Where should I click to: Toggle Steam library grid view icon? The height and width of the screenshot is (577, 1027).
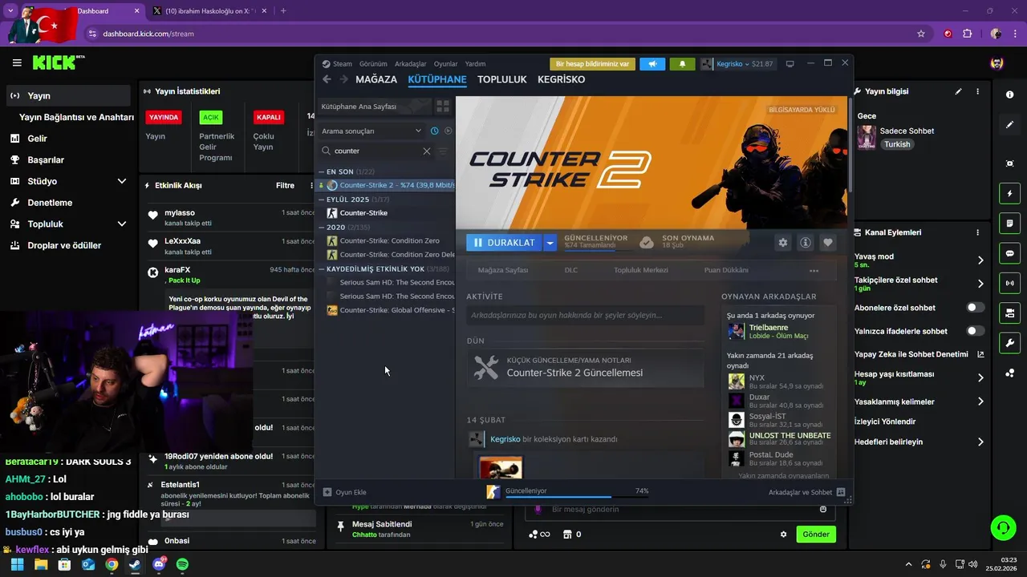pos(442,106)
